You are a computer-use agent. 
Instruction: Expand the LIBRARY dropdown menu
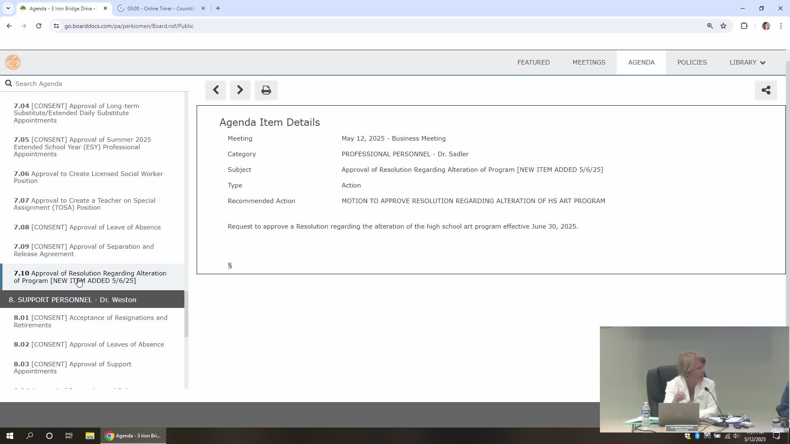click(x=747, y=62)
